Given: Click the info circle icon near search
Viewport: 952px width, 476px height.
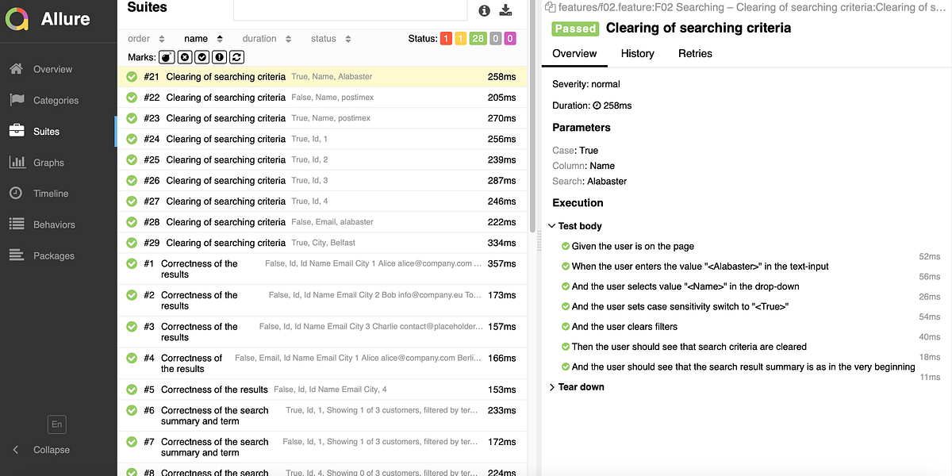Looking at the screenshot, I should [485, 10].
